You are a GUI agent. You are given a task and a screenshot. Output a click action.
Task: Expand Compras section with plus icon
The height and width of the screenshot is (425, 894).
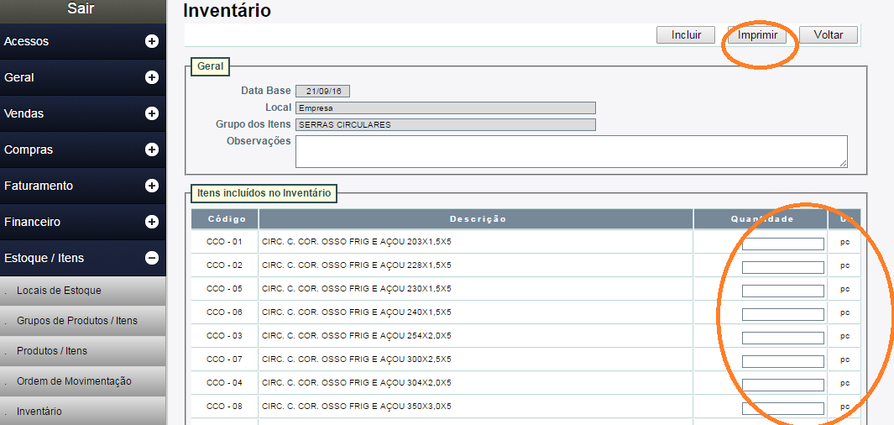[152, 150]
